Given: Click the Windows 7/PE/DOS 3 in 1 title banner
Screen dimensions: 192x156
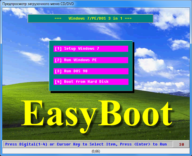Looking at the screenshot, I should point(90,18).
